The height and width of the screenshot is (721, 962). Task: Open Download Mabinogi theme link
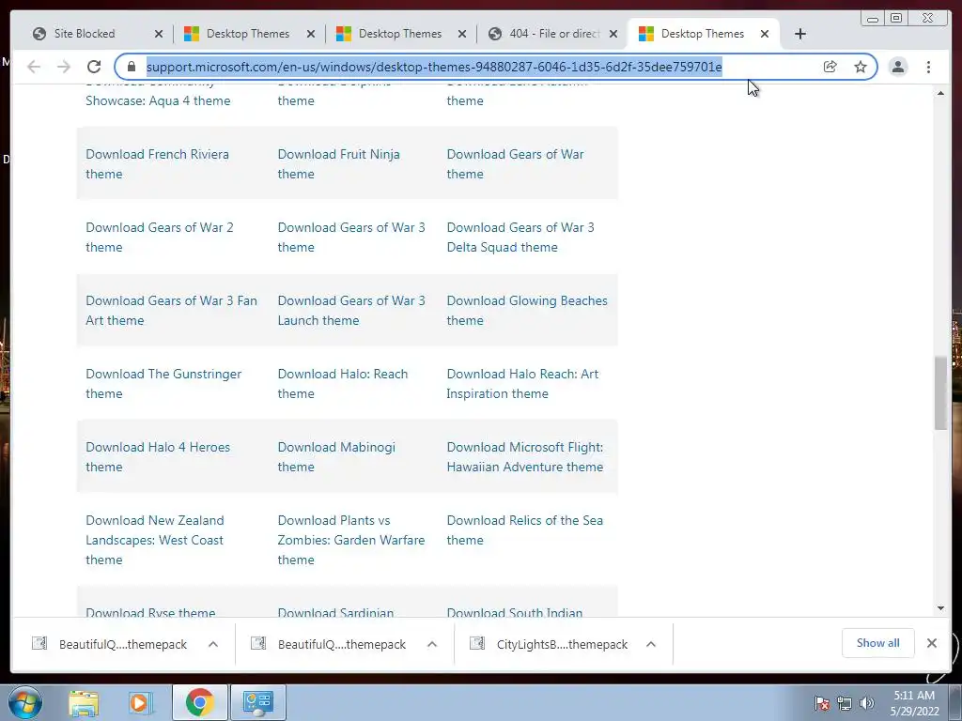(337, 457)
